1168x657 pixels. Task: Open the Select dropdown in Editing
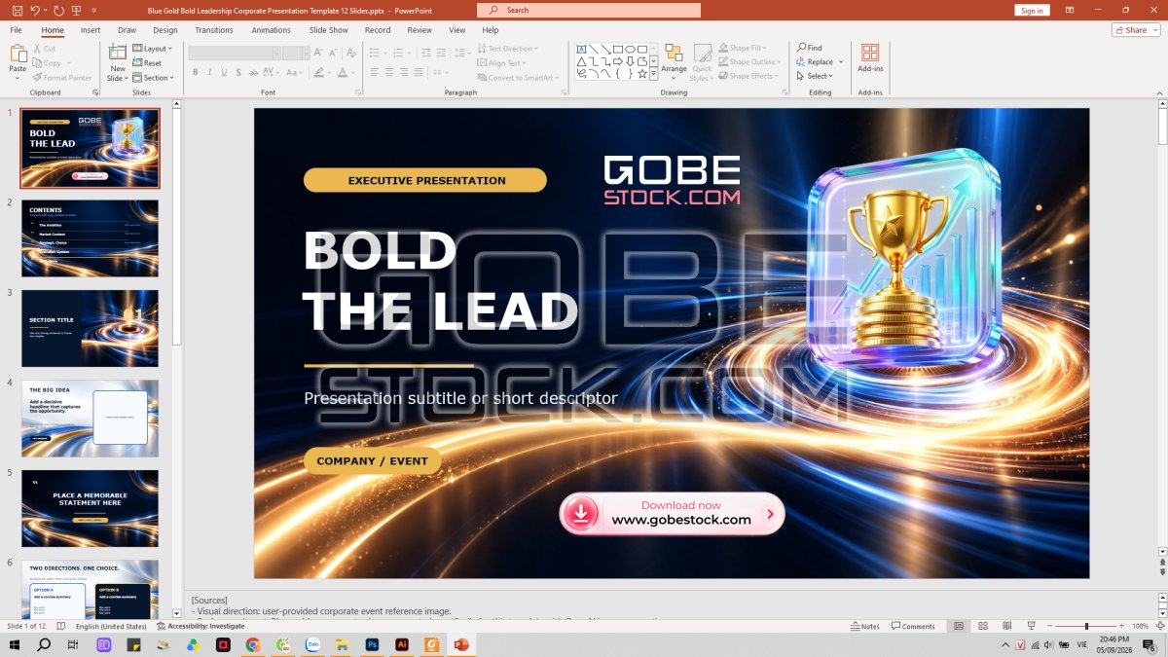813,76
